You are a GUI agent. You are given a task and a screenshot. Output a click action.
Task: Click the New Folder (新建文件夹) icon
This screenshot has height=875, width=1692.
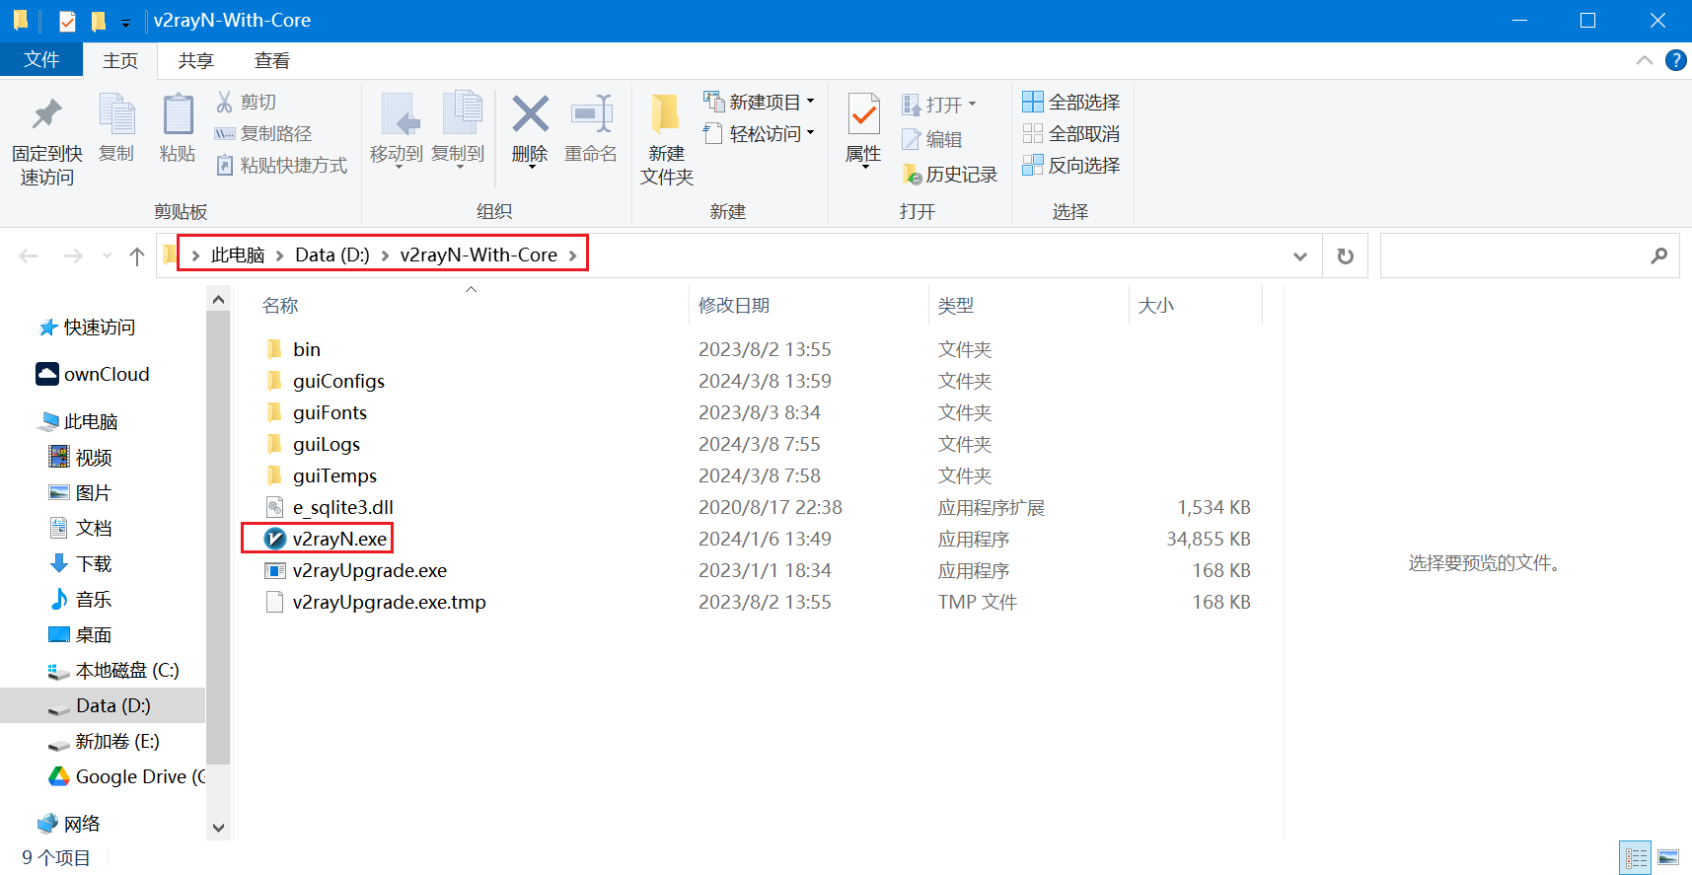pos(666,138)
